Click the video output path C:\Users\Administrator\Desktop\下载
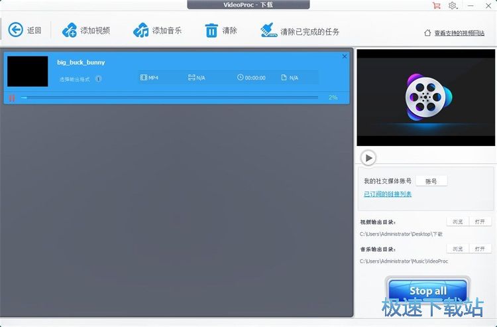Viewport: 497px width, 327px height. (401, 234)
